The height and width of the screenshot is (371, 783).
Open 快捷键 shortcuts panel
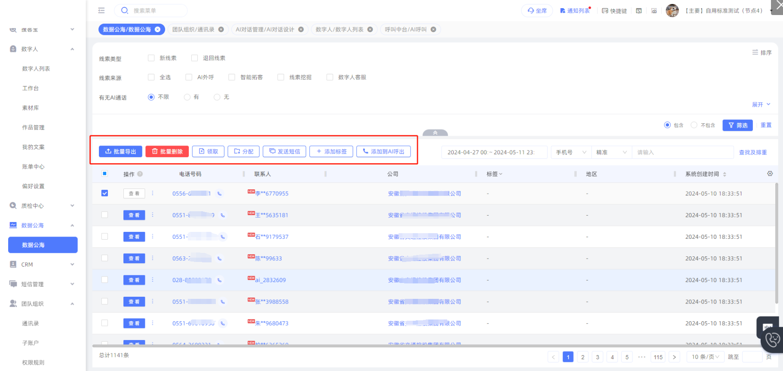[614, 11]
